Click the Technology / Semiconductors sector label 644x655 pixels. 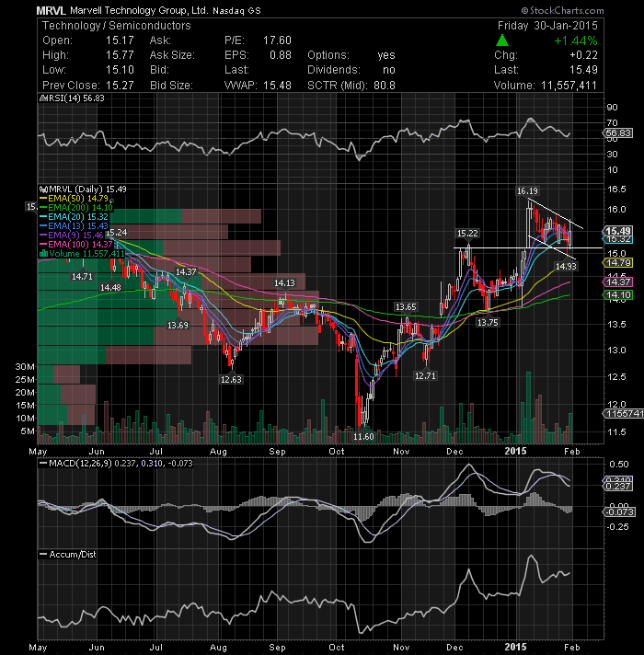pyautogui.click(x=117, y=26)
